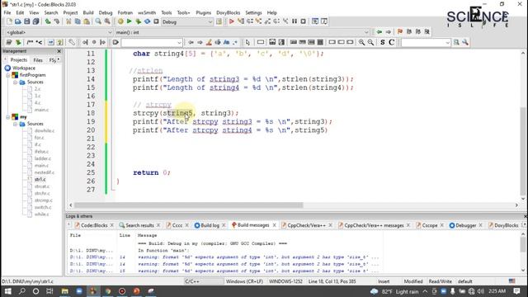528x297 pixels.
Task: Toggle bookmark with the orange flag icon
Action: [x=400, y=32]
